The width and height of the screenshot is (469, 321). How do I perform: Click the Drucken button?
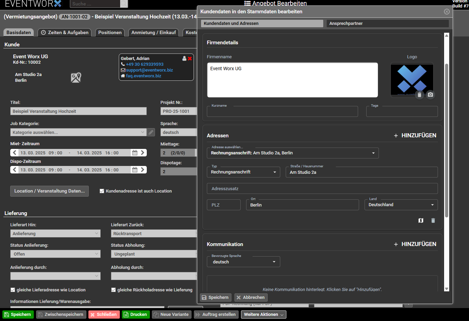[x=136, y=315]
